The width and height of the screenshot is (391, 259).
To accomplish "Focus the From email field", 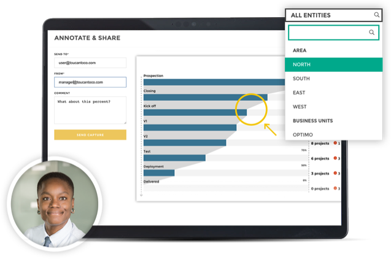I will [90, 82].
